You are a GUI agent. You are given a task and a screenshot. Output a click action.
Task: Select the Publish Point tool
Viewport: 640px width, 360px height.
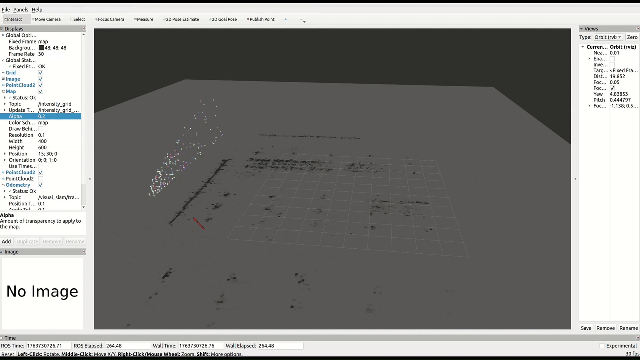261,19
